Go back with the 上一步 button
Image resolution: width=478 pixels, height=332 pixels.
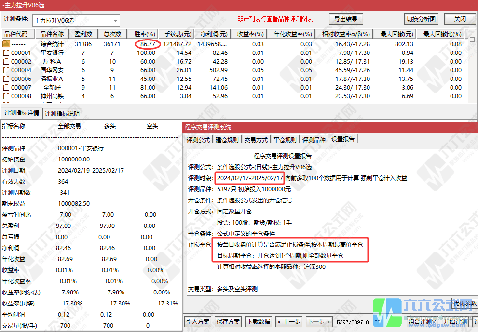click(x=289, y=322)
